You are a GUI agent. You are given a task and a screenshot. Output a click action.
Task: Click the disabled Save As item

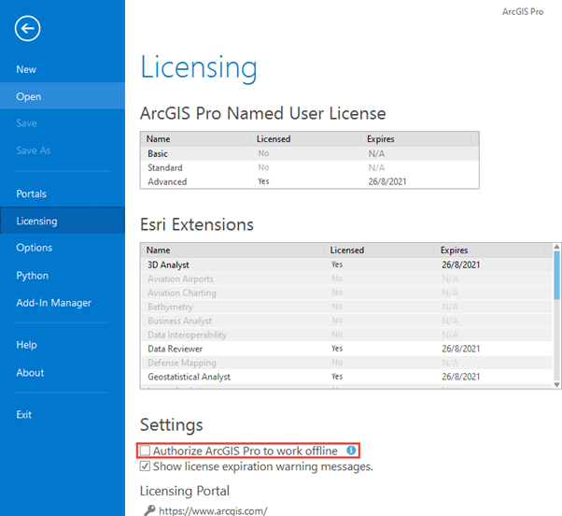[x=63, y=150]
